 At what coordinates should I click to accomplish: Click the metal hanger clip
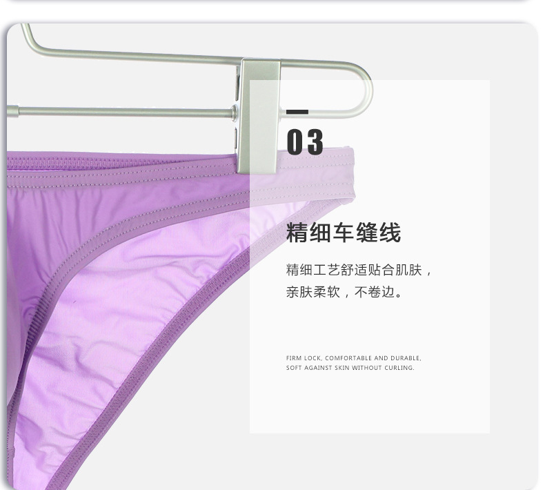click(x=259, y=117)
